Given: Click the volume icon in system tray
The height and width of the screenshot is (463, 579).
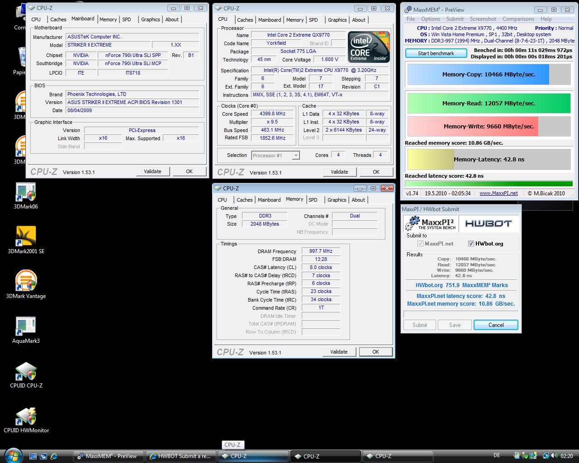Looking at the screenshot, I should click(554, 456).
